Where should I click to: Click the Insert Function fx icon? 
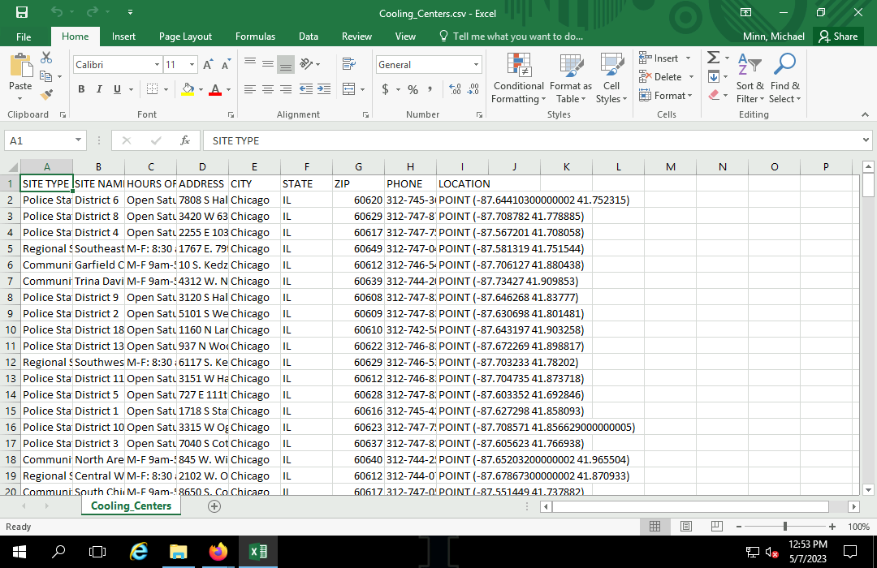(185, 140)
